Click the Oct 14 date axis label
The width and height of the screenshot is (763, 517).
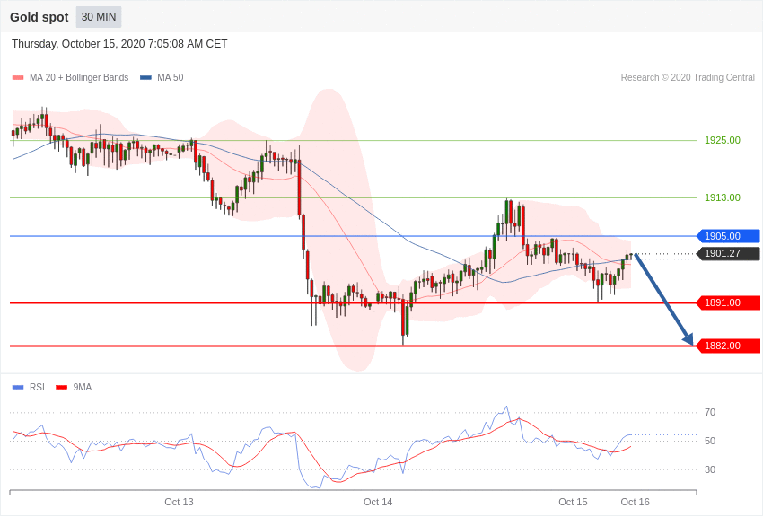(378, 502)
